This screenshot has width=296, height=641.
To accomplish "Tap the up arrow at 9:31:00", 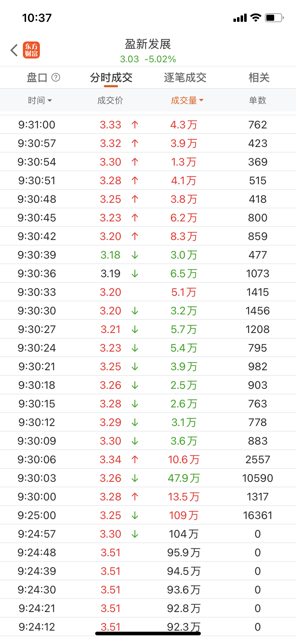I will [135, 125].
